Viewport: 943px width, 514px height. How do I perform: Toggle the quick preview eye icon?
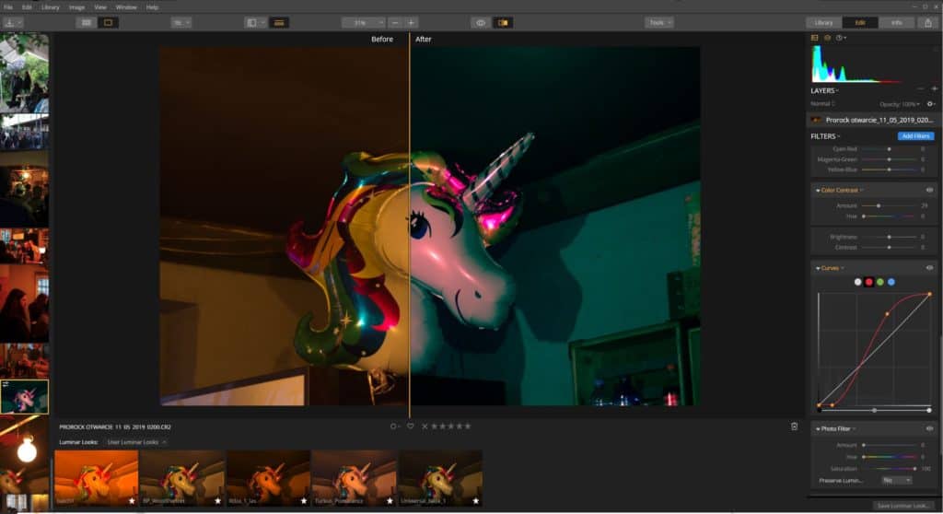(480, 22)
